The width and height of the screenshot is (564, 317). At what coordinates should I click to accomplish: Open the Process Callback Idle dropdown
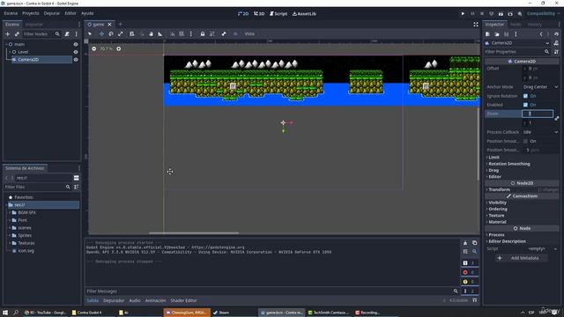[540, 132]
